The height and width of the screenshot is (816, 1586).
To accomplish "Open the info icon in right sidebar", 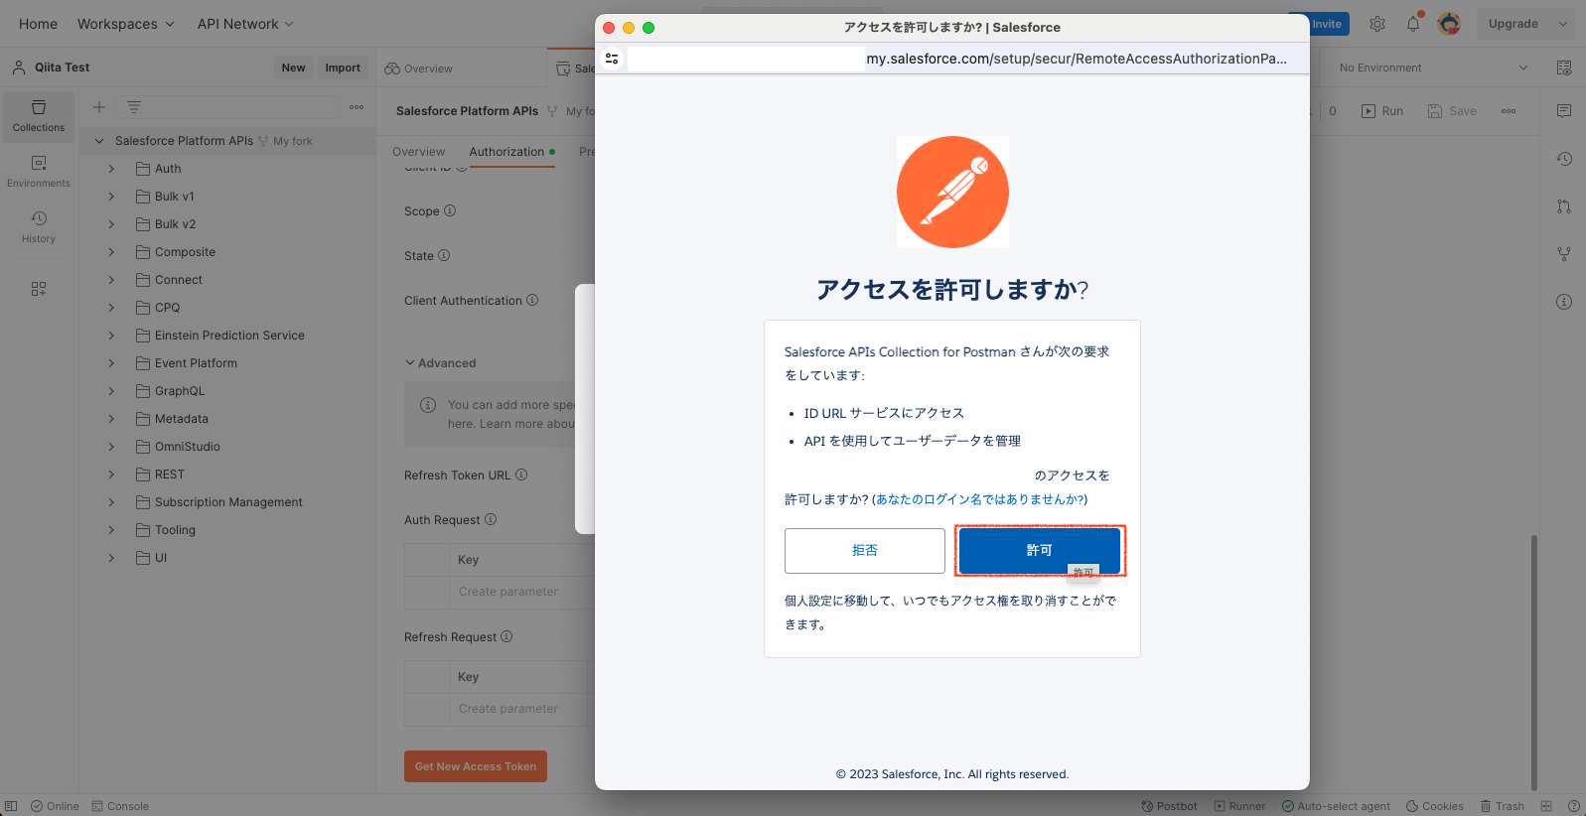I will pyautogui.click(x=1564, y=302).
